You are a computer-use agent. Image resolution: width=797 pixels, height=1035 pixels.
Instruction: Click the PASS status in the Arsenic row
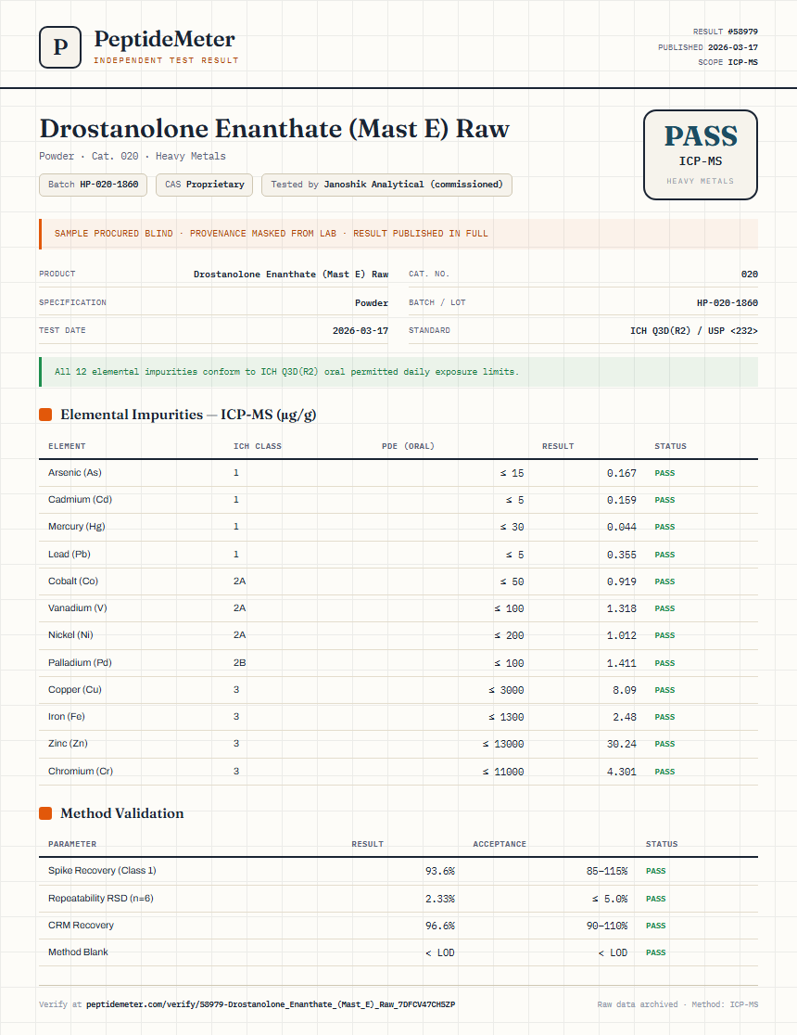tap(664, 473)
